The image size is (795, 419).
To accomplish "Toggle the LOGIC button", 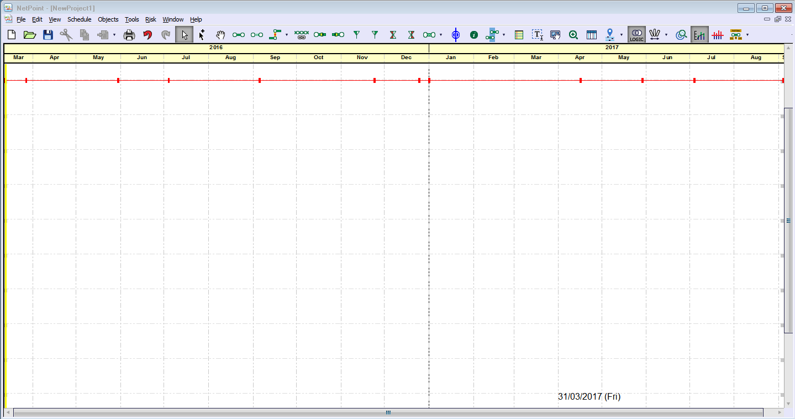I will coord(636,35).
